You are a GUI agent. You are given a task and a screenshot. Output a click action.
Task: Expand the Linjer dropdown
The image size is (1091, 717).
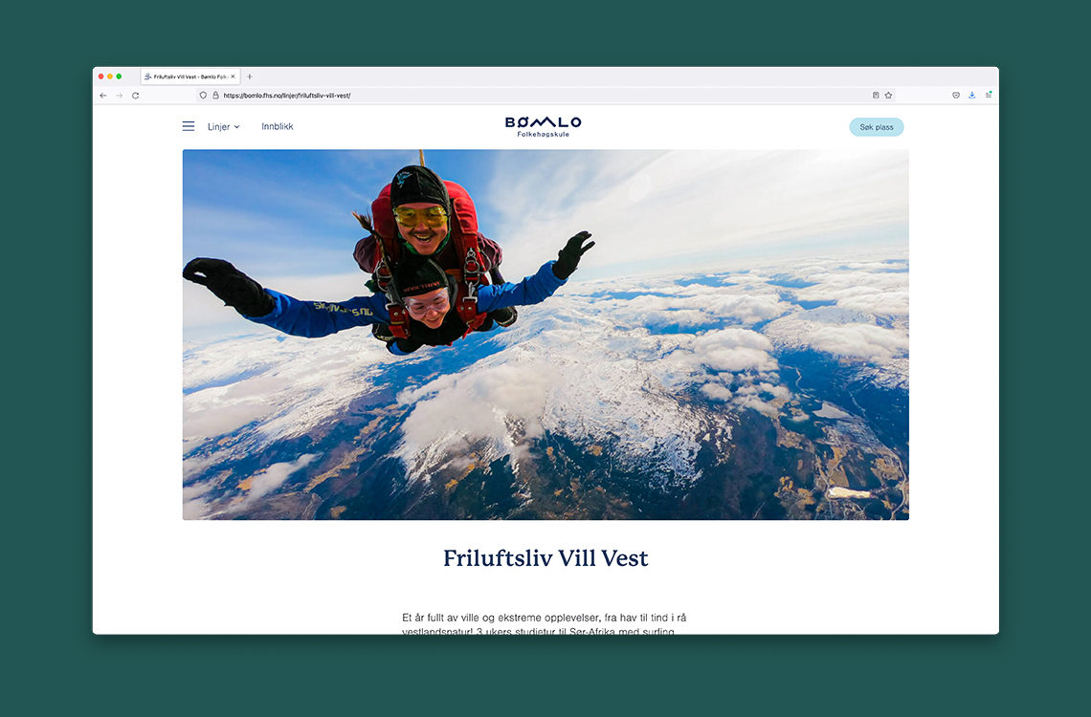click(x=223, y=127)
